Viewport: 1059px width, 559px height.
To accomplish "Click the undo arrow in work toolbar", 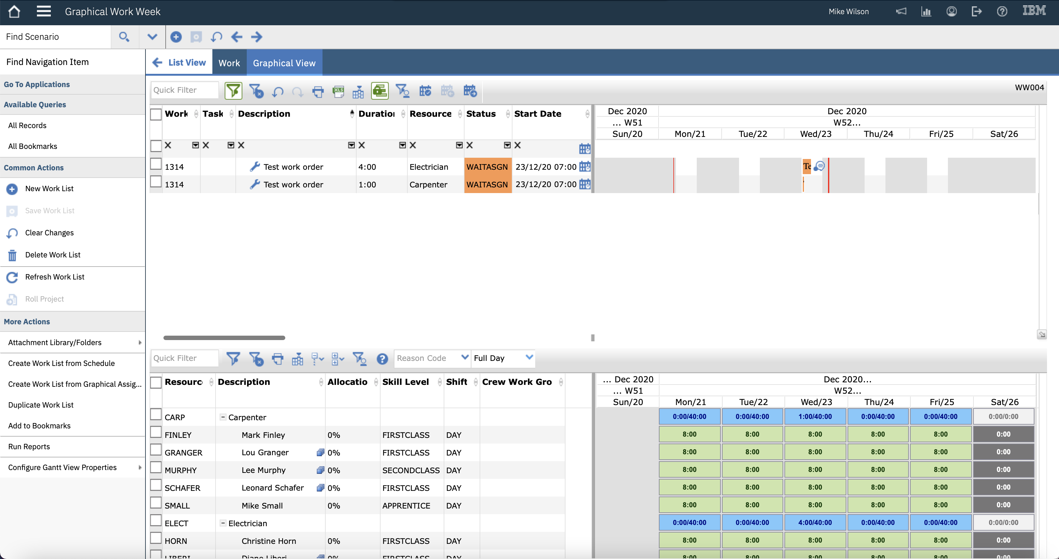I will [278, 91].
